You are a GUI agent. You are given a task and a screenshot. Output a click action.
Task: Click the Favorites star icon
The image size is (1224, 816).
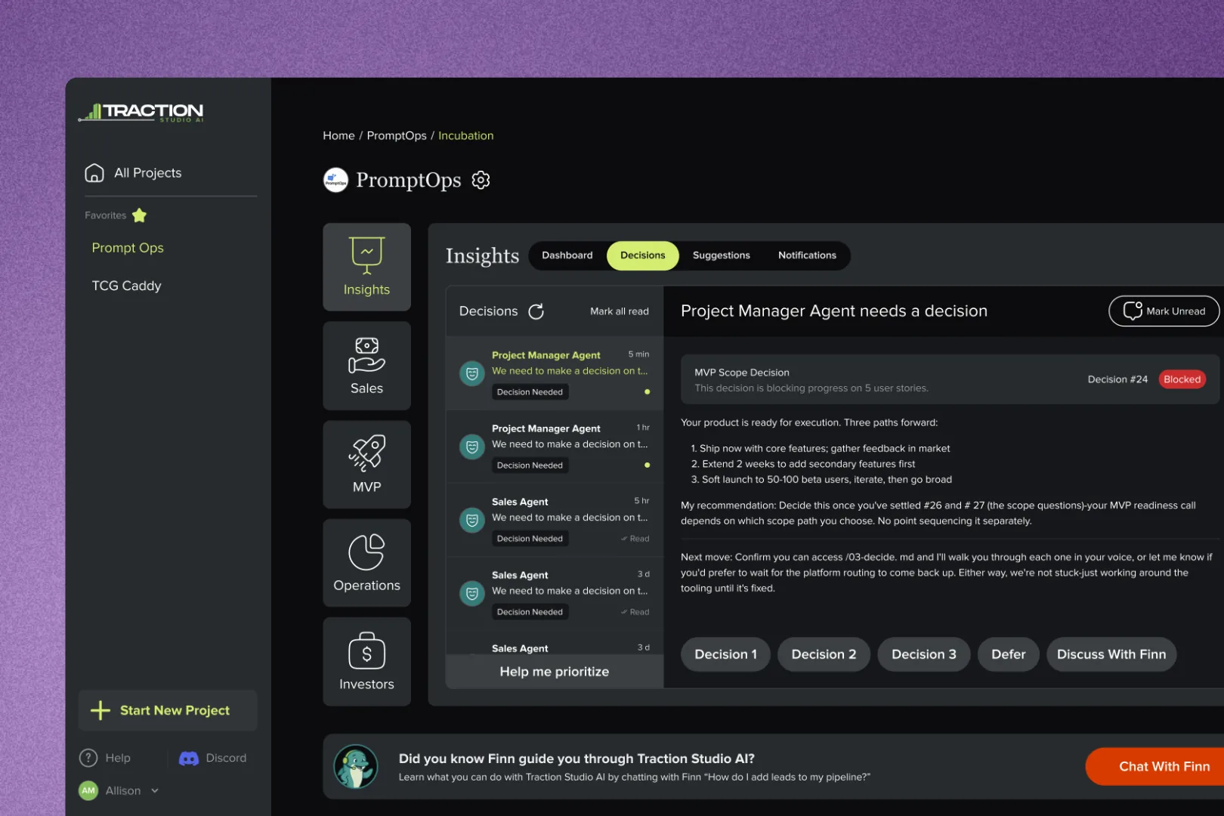pos(140,215)
